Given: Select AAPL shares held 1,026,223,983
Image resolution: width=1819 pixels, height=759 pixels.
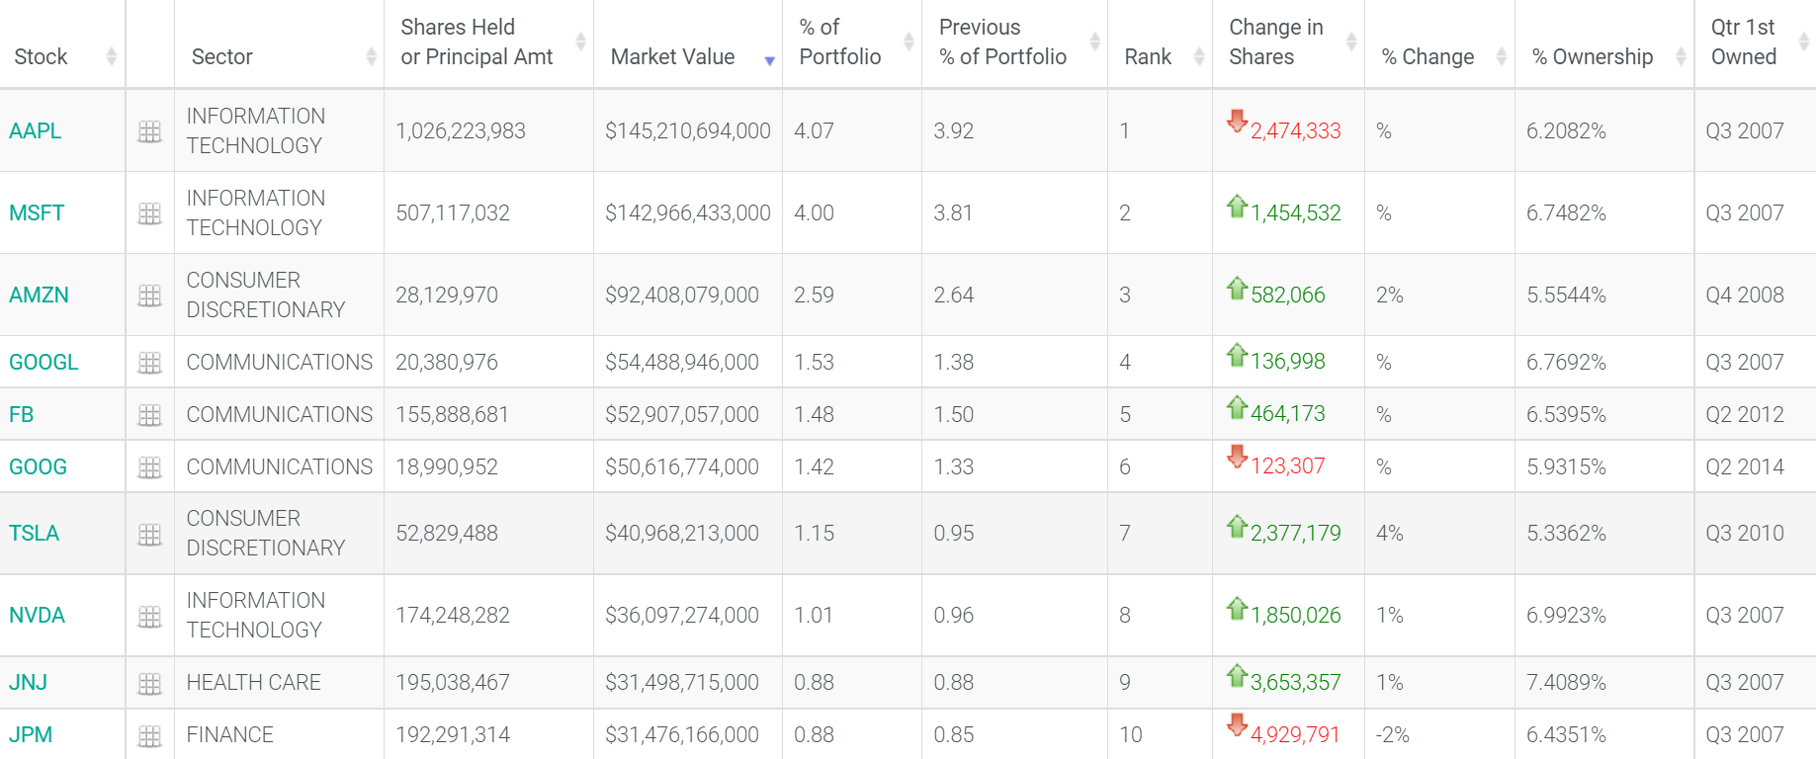Looking at the screenshot, I should click(x=461, y=131).
